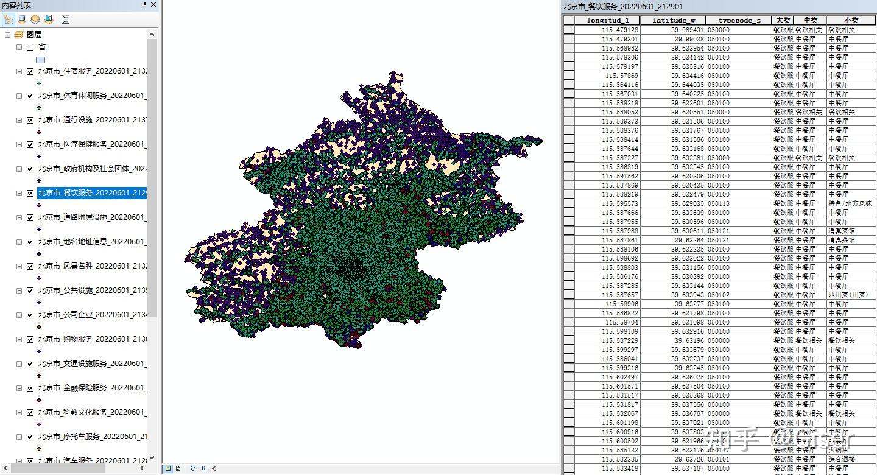Pin the 内容列表 panel
The height and width of the screenshot is (475, 877).
point(144,4)
